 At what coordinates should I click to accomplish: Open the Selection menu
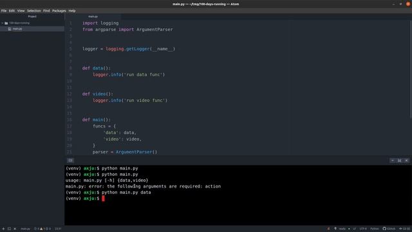click(34, 11)
